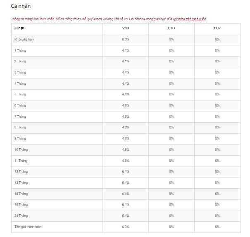Select the 12 Tháng term cell

point(21,171)
